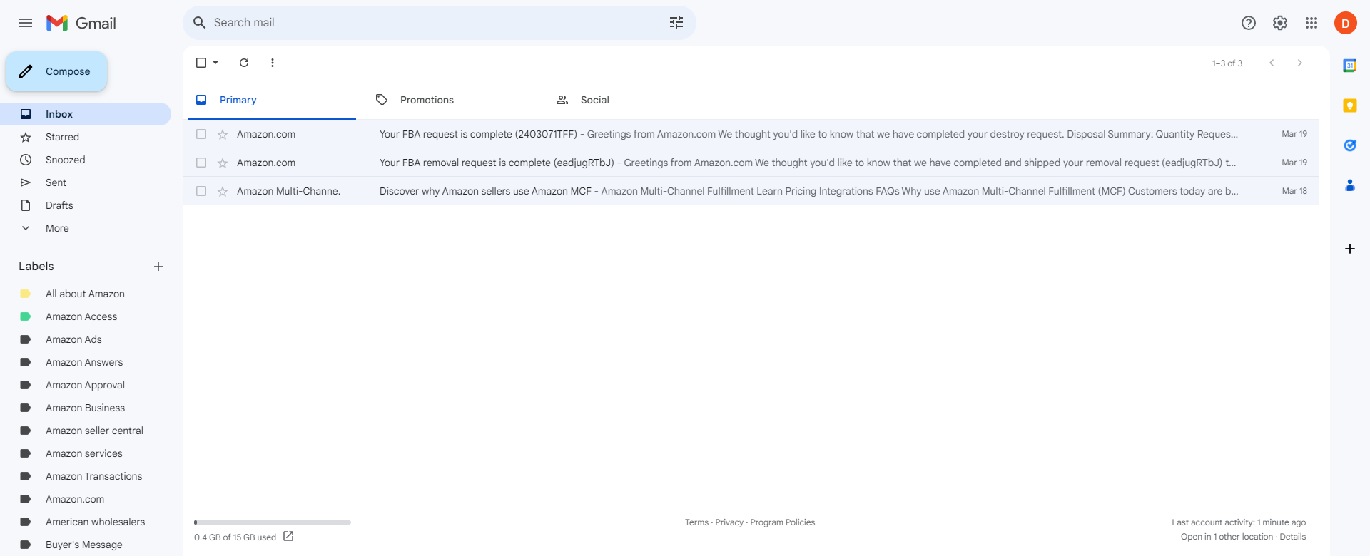Switch to the Primary tab
The image size is (1370, 556).
point(272,100)
